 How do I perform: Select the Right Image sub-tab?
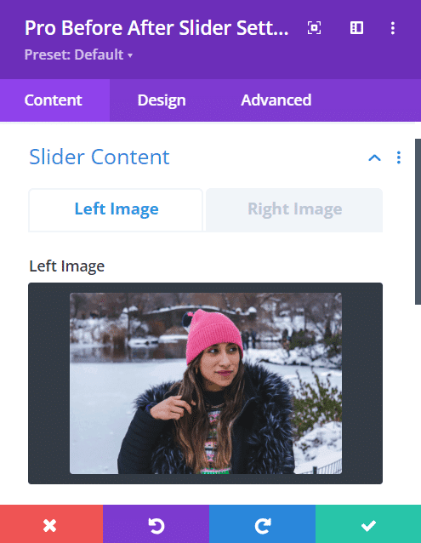coord(294,210)
